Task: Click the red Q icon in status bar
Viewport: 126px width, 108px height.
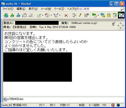Action: [113, 105]
